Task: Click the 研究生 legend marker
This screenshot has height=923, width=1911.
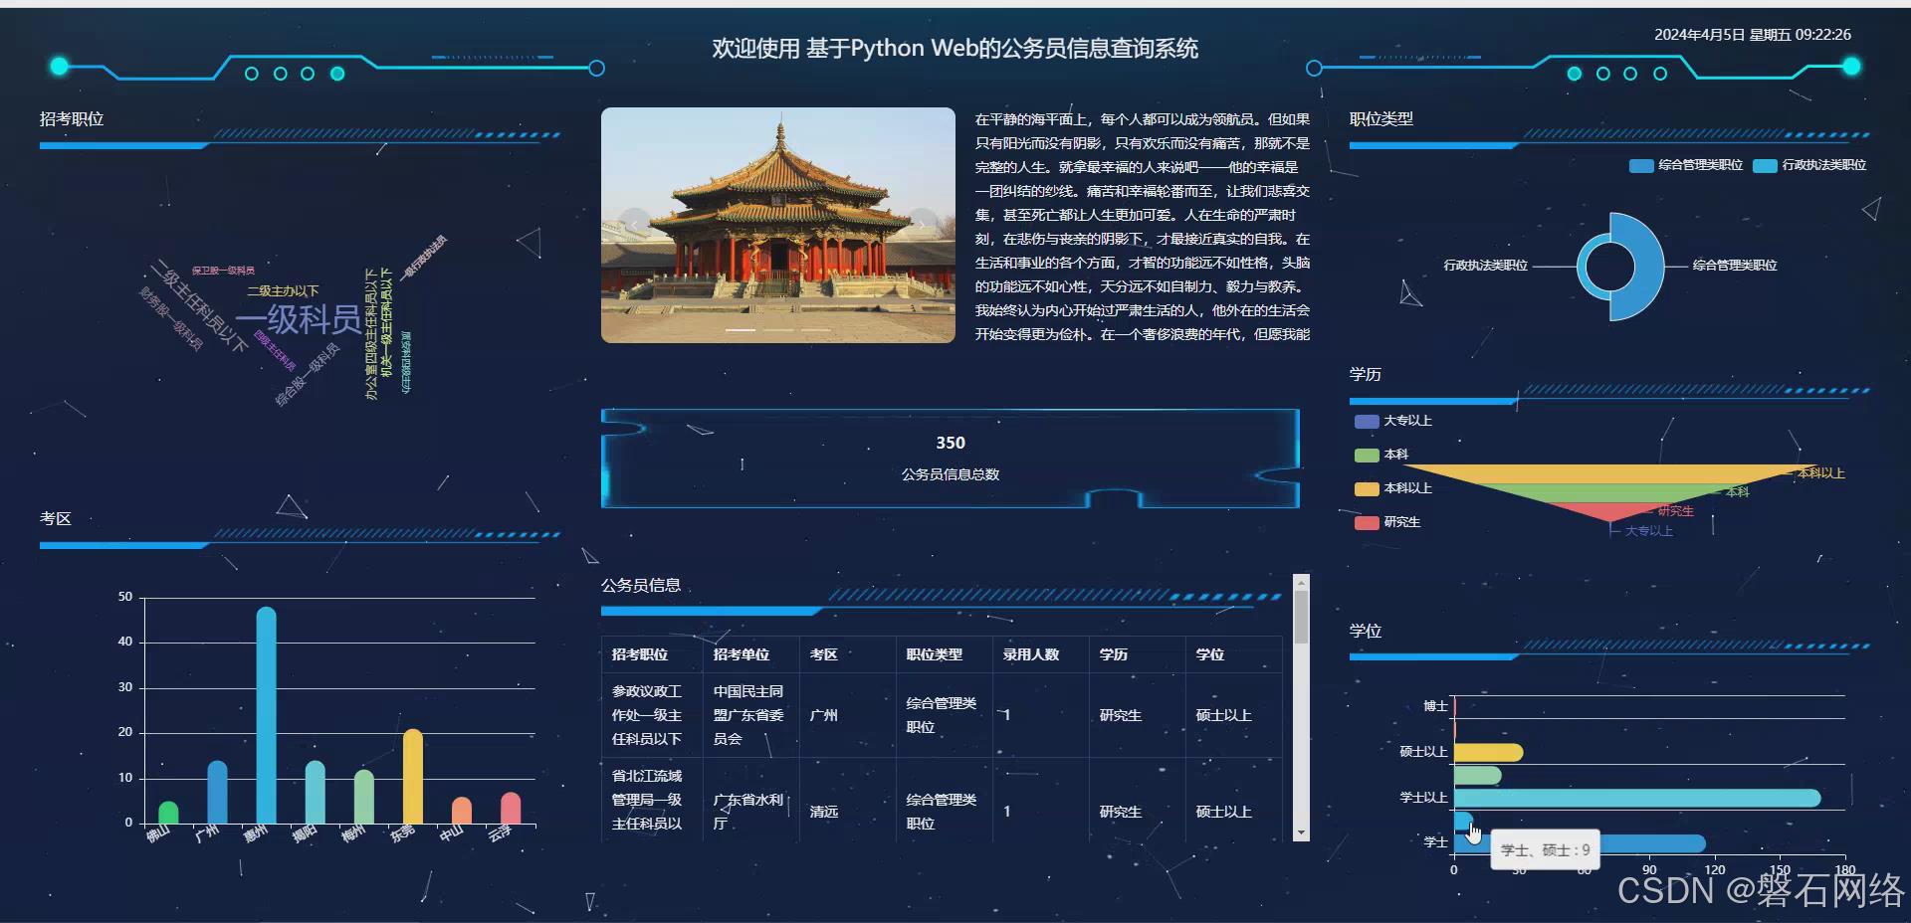Action: tap(1367, 522)
